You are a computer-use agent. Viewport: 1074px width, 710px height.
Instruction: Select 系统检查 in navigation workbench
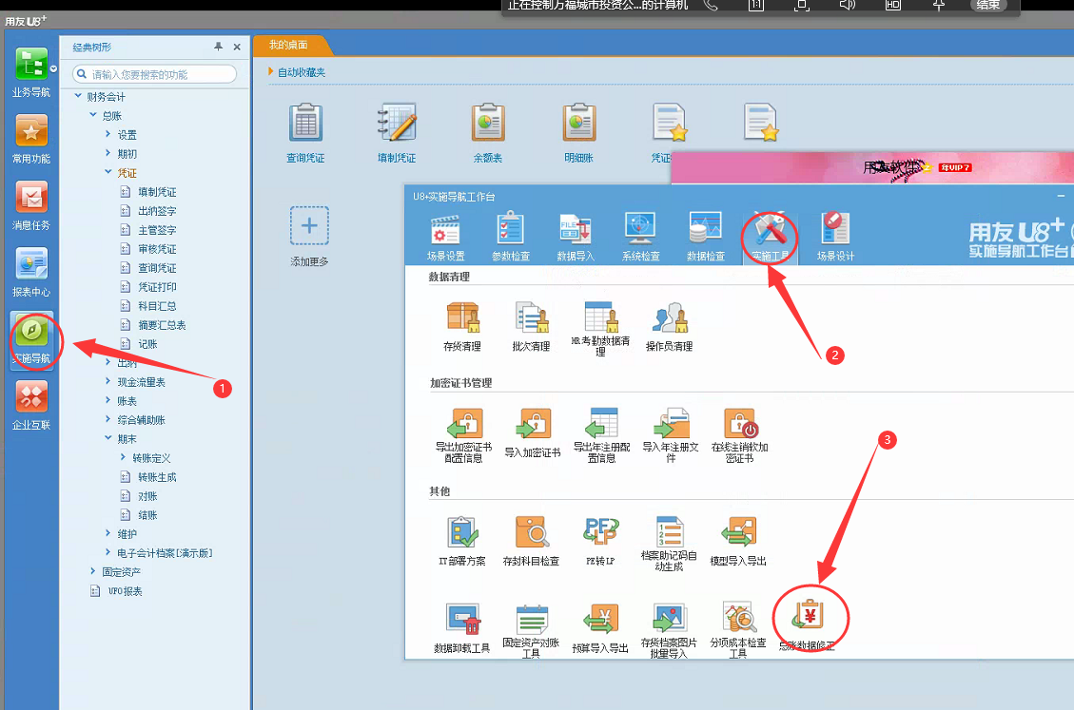point(640,237)
